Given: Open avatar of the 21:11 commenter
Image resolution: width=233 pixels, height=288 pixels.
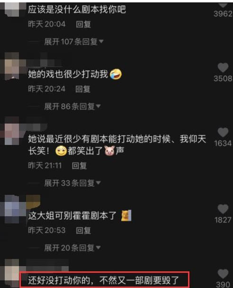Looking at the screenshot, I should pos(12,131).
